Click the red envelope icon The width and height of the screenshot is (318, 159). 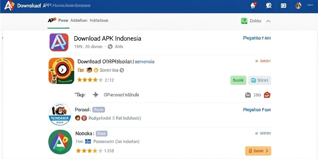267,95
